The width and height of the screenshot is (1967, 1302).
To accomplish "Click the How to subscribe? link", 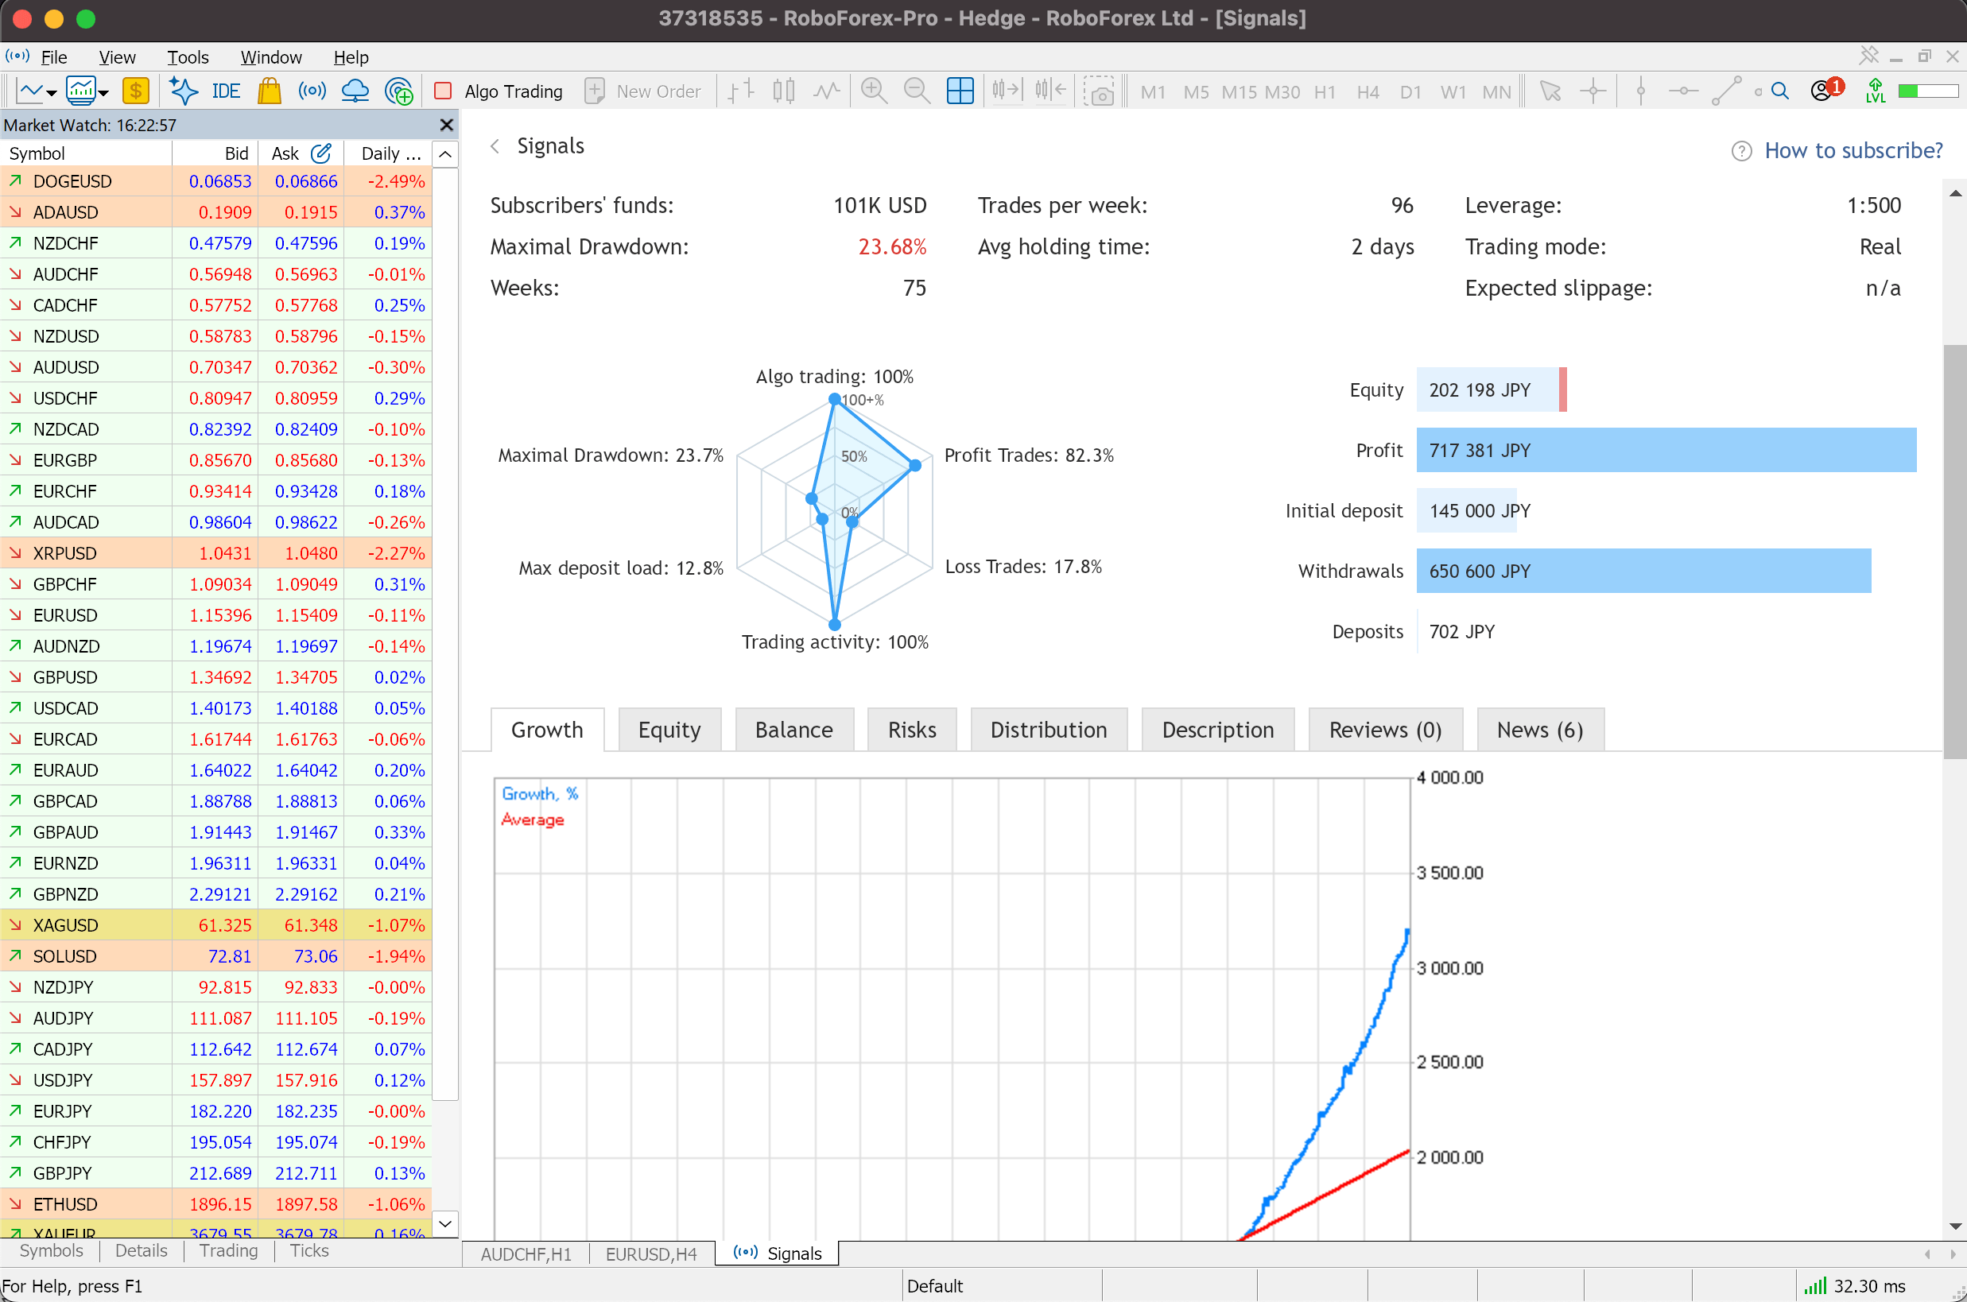I will [1853, 150].
